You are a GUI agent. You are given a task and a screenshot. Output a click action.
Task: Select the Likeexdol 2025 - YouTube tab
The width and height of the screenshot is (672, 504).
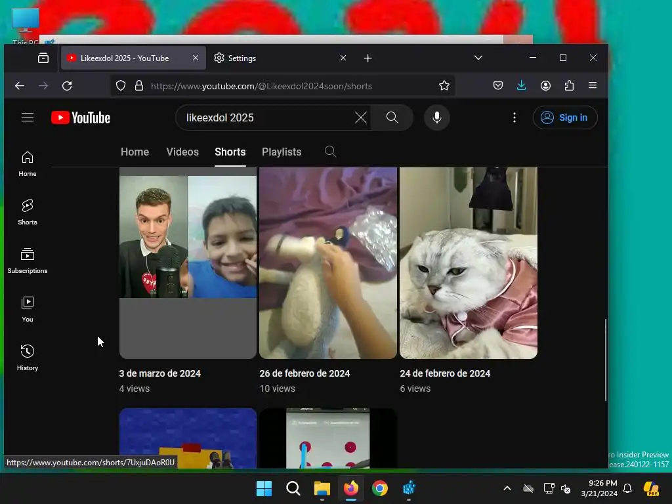pos(133,58)
